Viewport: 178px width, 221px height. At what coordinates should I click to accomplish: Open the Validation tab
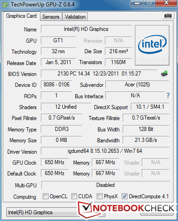click(x=75, y=17)
